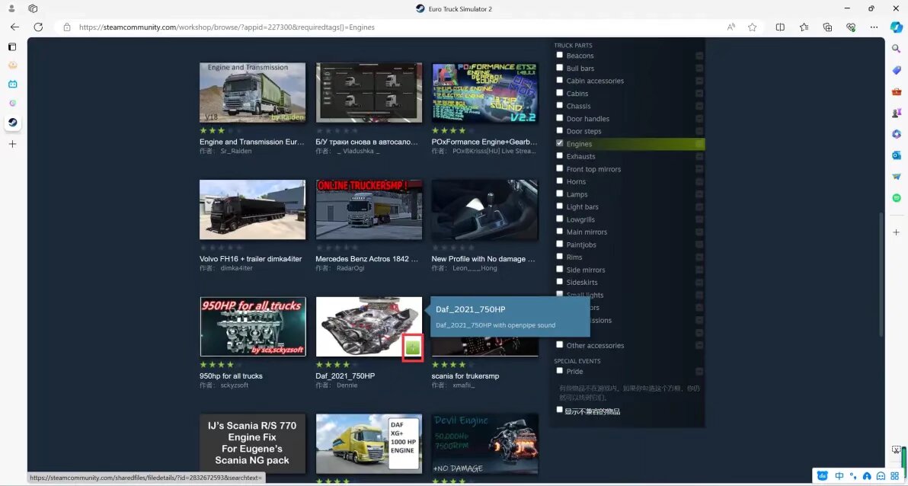
Task: Check the Side mirrors filter
Action: tap(559, 270)
